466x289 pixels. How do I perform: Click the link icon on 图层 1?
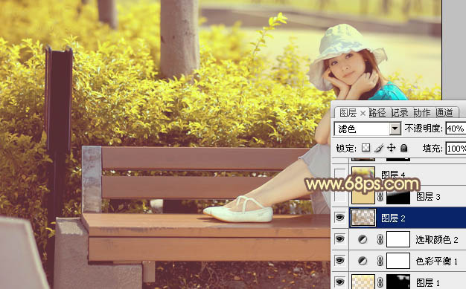pos(380,282)
